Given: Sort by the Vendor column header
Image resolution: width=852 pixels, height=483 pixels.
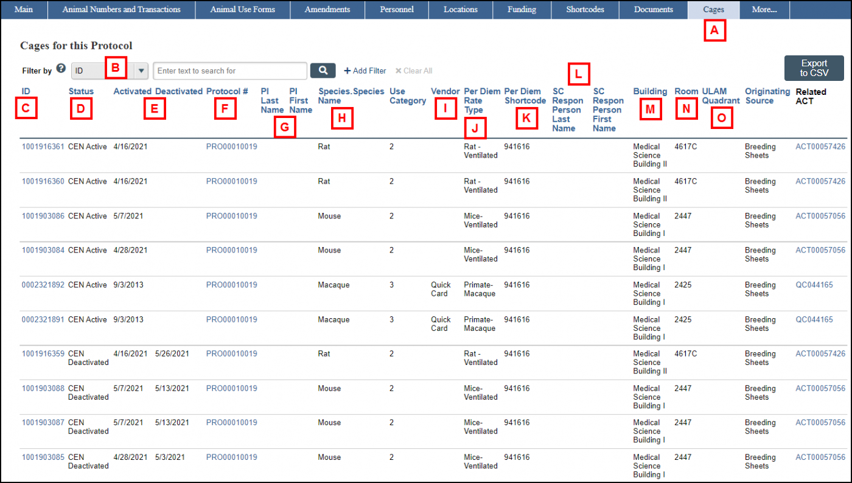Looking at the screenshot, I should [445, 91].
